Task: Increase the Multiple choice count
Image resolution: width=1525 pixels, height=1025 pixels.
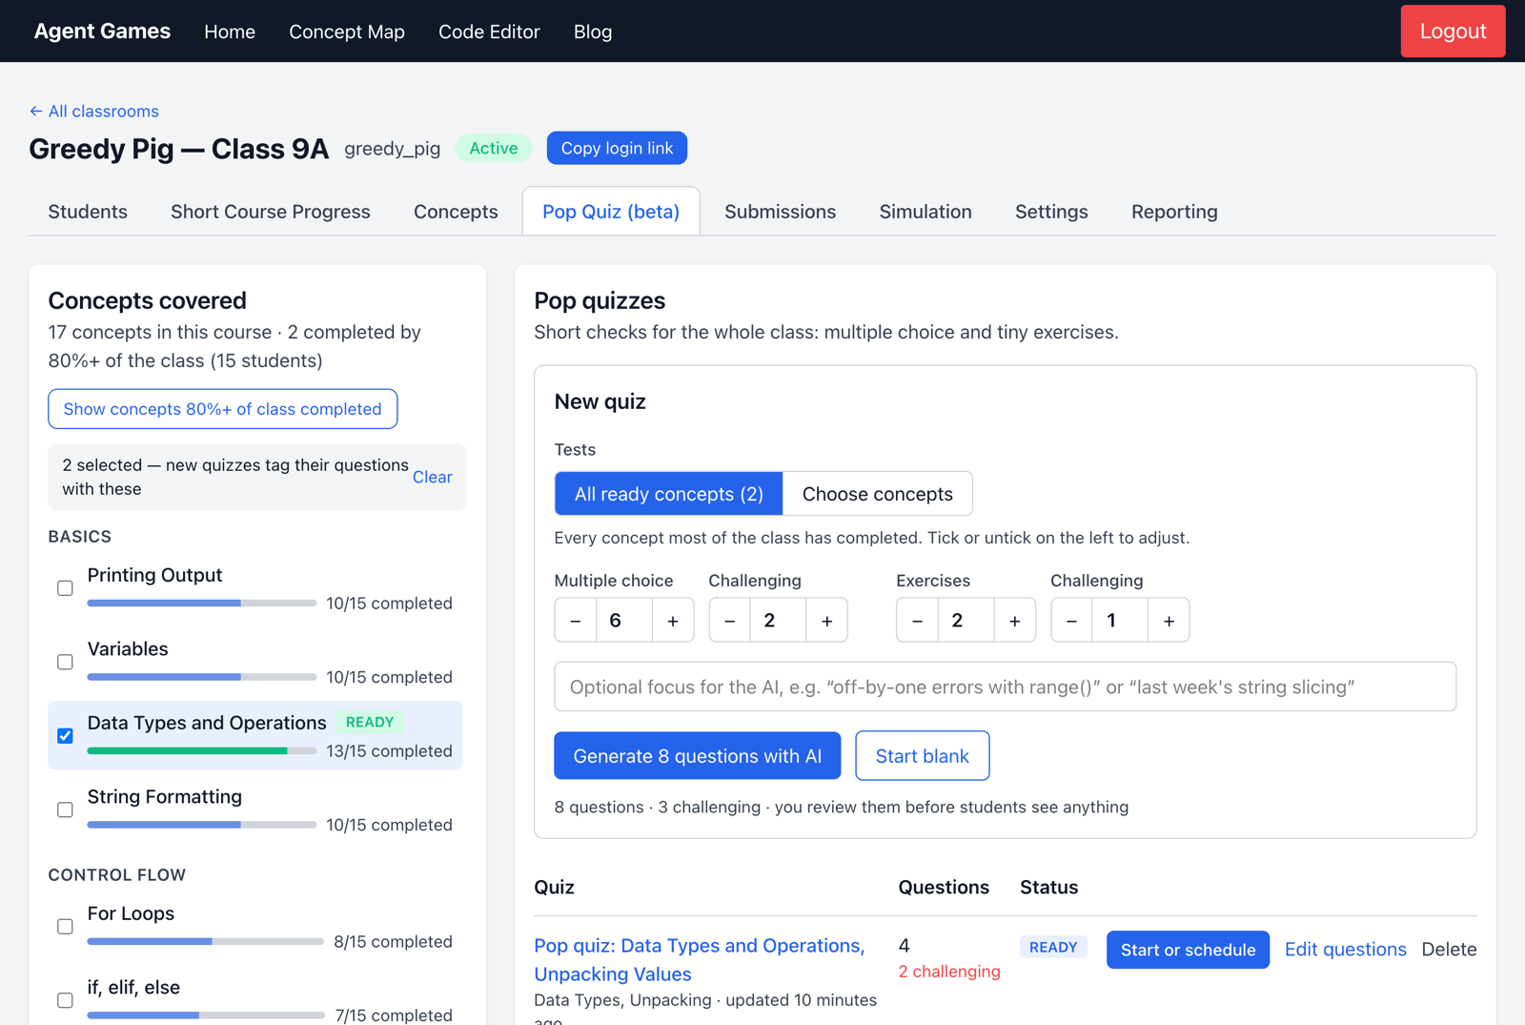Action: click(673, 621)
